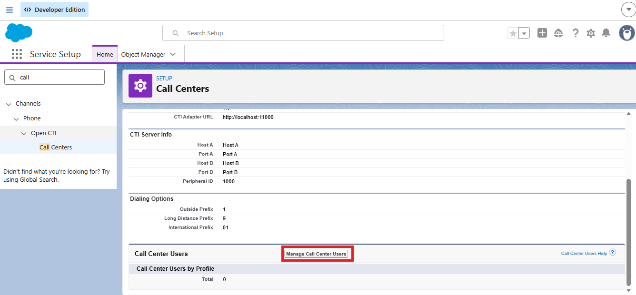
Task: Open the global actions plus icon
Action: (x=542, y=33)
